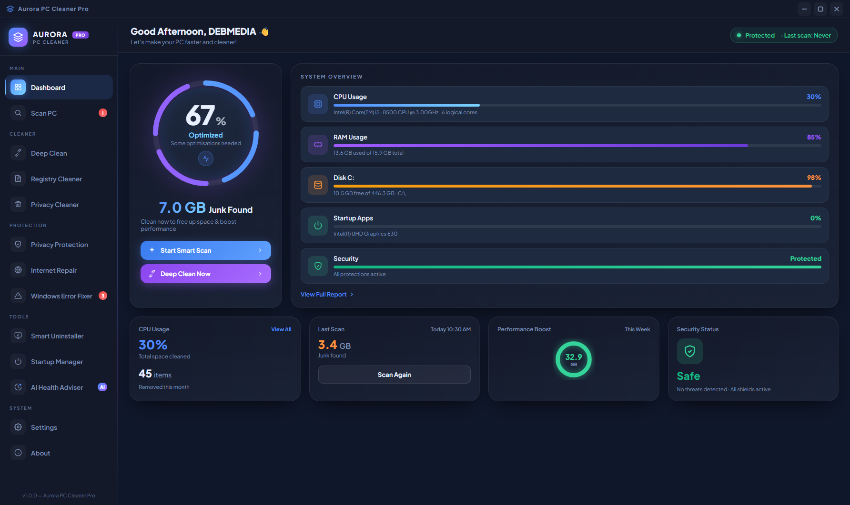850x505 pixels.
Task: Click the Security shield icon in overview
Action: pos(318,266)
